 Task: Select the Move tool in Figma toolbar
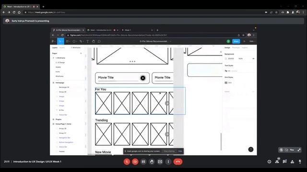[x=60, y=42]
